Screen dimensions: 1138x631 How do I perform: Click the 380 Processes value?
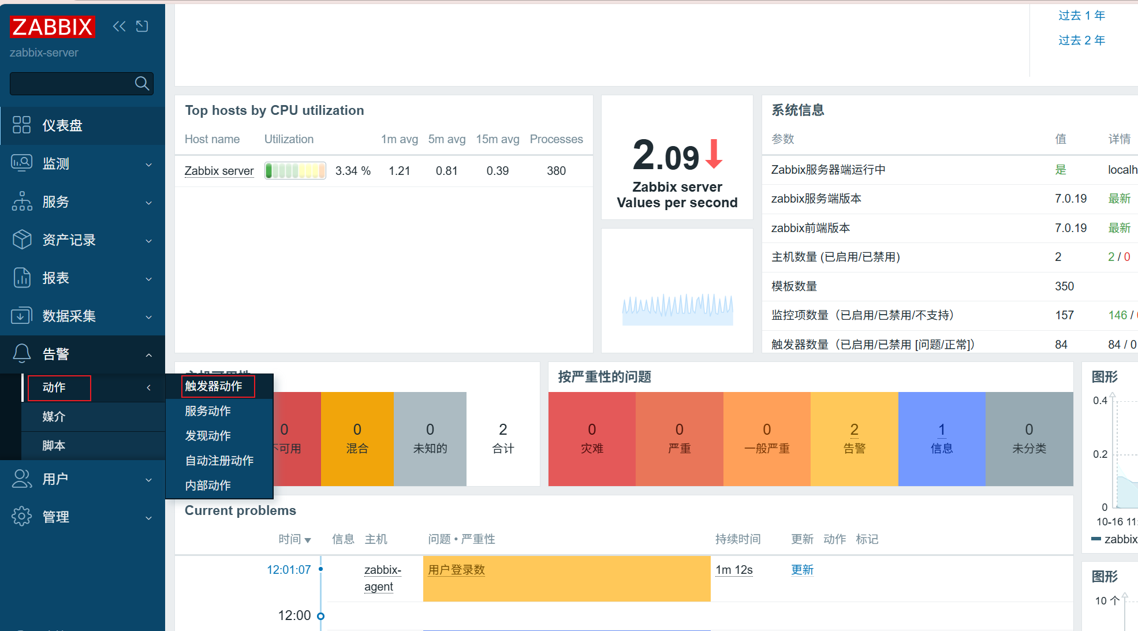557,171
